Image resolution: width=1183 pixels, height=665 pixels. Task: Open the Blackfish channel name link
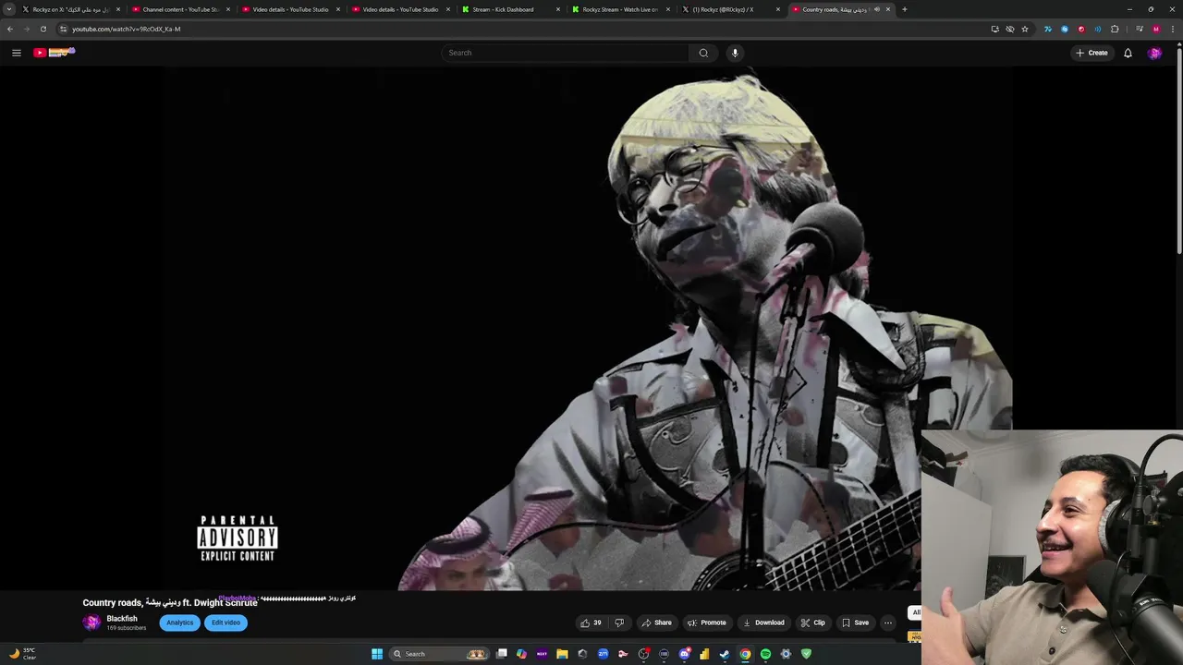[122, 619]
